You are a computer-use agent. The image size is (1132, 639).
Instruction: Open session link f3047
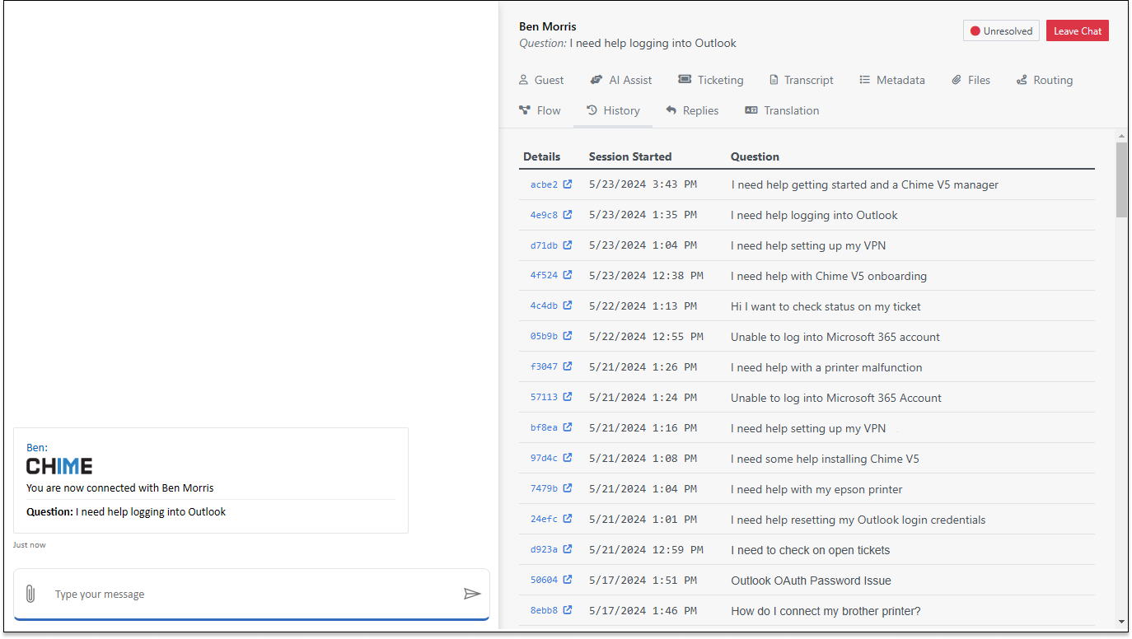tap(544, 367)
